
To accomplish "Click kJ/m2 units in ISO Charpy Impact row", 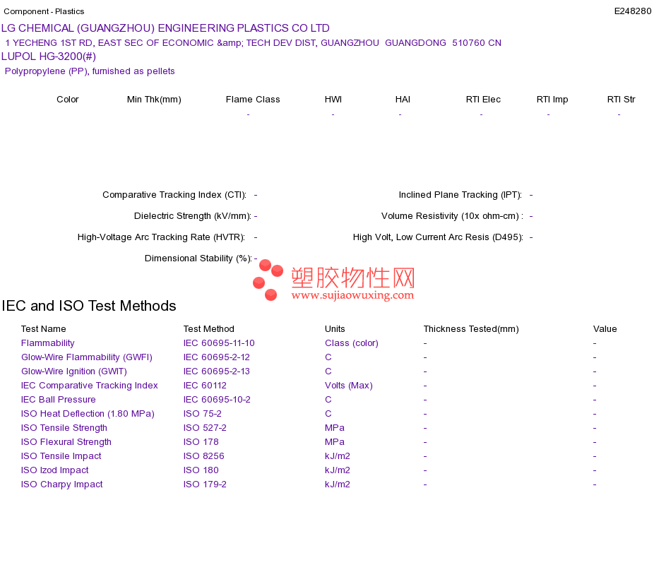I will 337,484.
